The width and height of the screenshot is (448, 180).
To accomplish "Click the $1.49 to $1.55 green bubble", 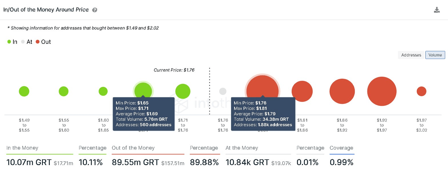I will tap(24, 91).
